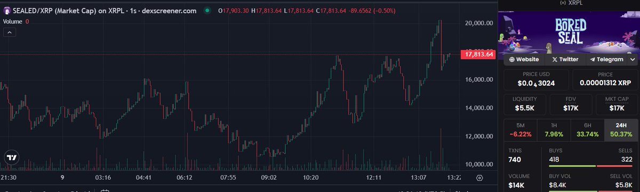
Task: Collapse the chart legend with the caret button
Action: point(10,32)
